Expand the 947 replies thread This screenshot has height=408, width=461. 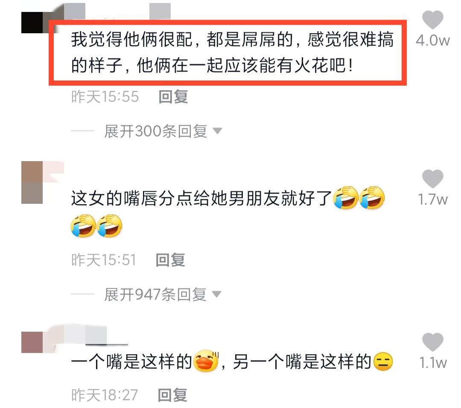tap(155, 294)
